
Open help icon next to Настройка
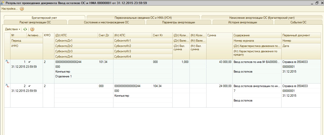pyautogui.click(x=22, y=9)
